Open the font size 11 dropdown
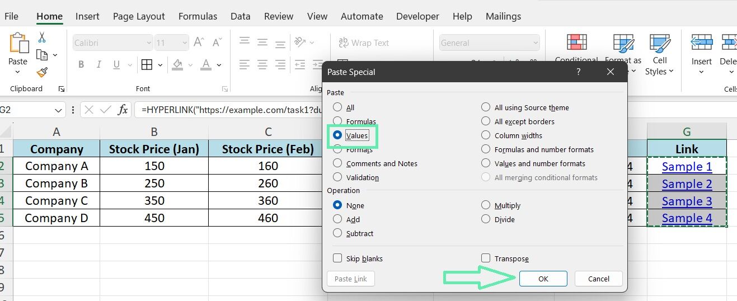 [x=185, y=43]
